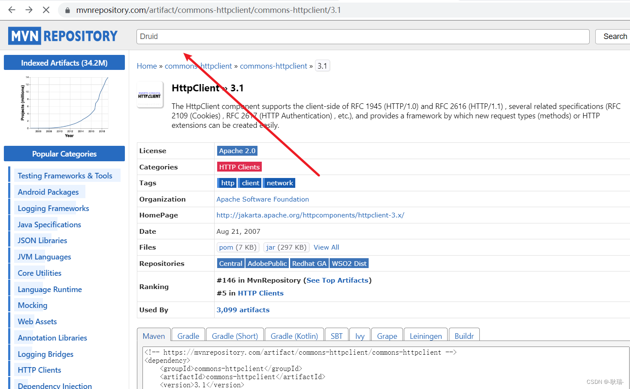Image resolution: width=630 pixels, height=389 pixels.
Task: Select the network tag
Action: [x=279, y=183]
